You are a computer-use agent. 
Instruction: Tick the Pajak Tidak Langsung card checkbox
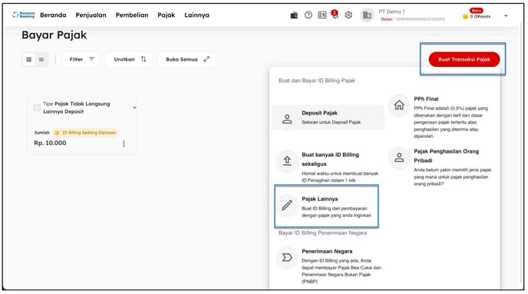[37, 107]
